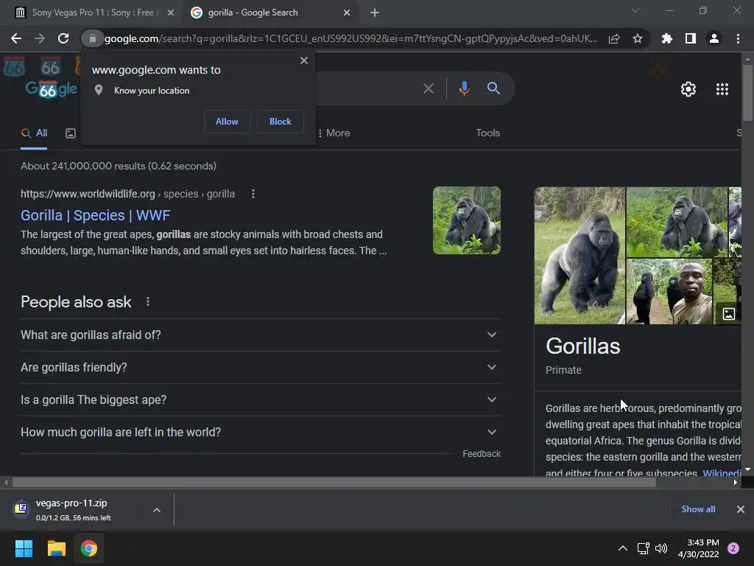Screen dimensions: 754x566
Task: Open the Images search tab icon
Action: [71, 133]
